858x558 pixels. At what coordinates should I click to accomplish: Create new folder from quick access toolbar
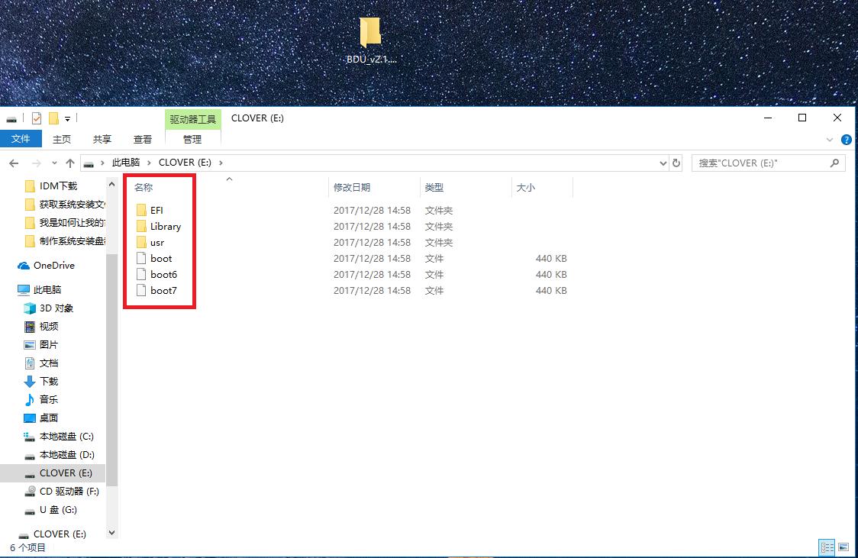click(x=53, y=118)
